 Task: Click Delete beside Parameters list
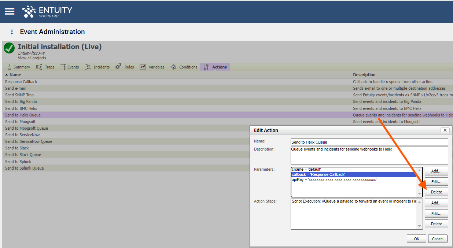click(x=437, y=192)
